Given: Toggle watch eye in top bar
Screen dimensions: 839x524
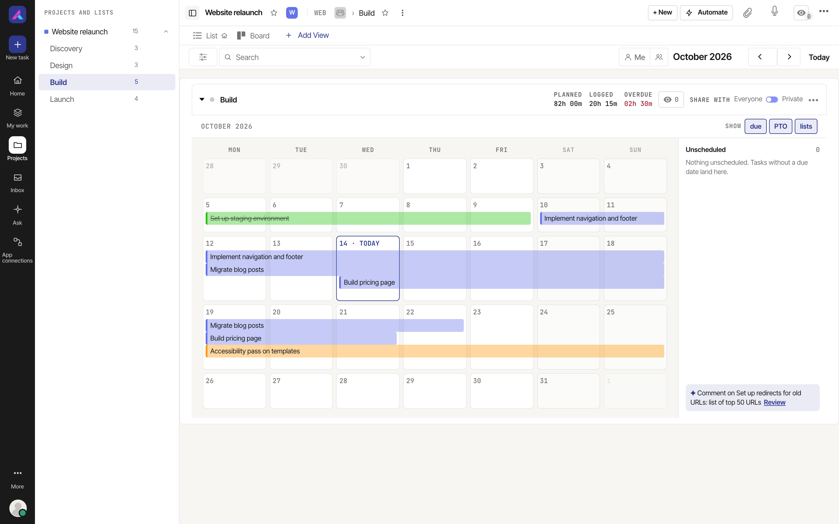Looking at the screenshot, I should [801, 13].
